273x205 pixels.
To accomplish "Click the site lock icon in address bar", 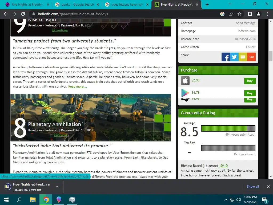I will click(x=34, y=14).
